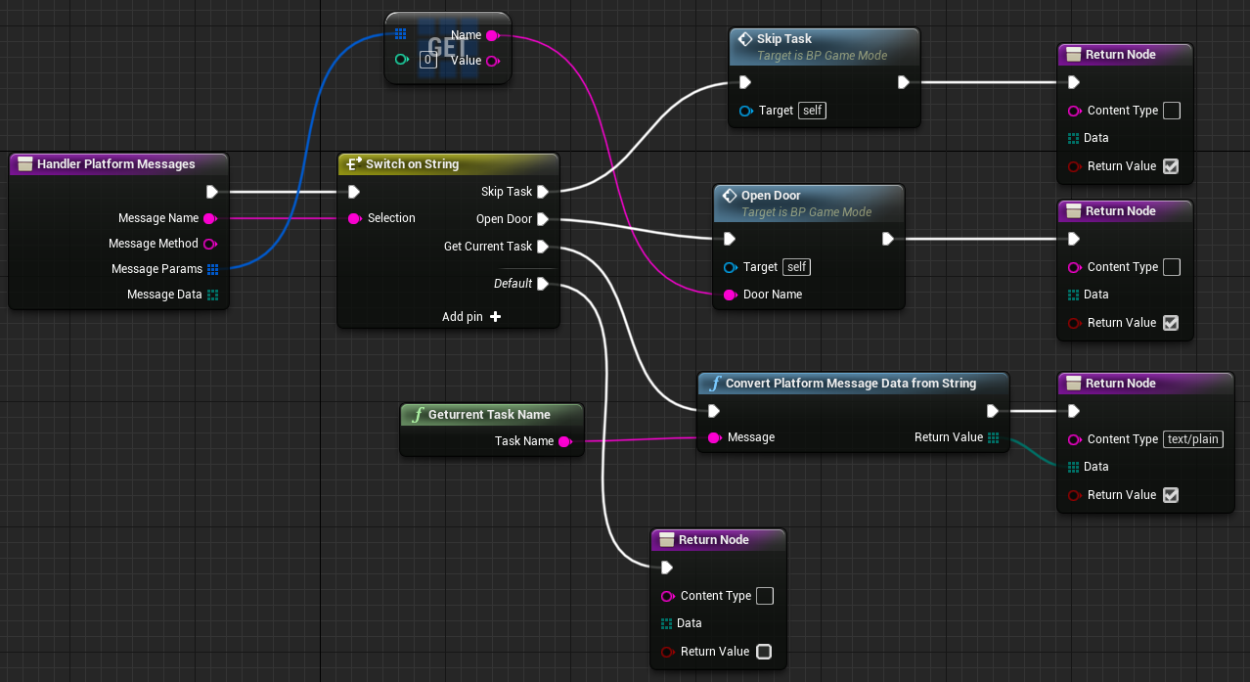Viewport: 1250px width, 682px height.
Task: Click the text/plain Content Type field
Action: 1193,439
